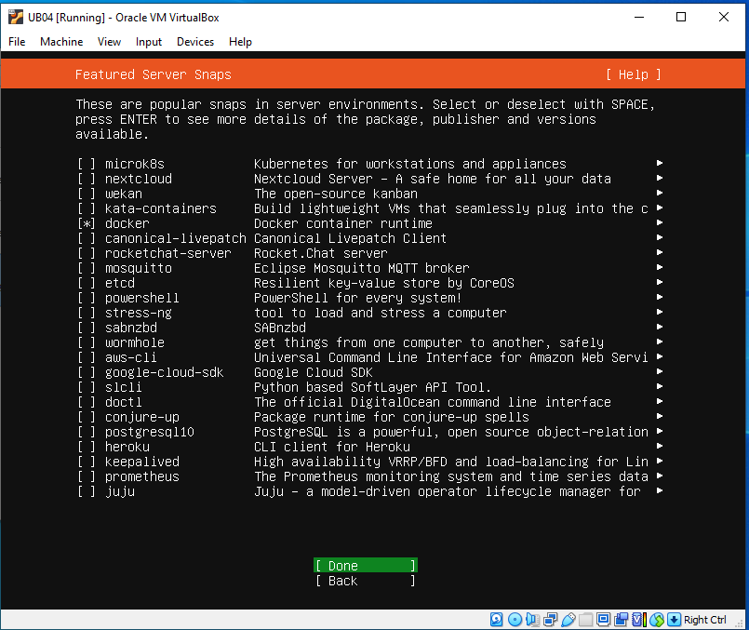
Task: Click the USB devices status icon
Action: point(568,620)
